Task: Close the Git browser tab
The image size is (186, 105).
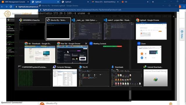Action: coord(148,2)
